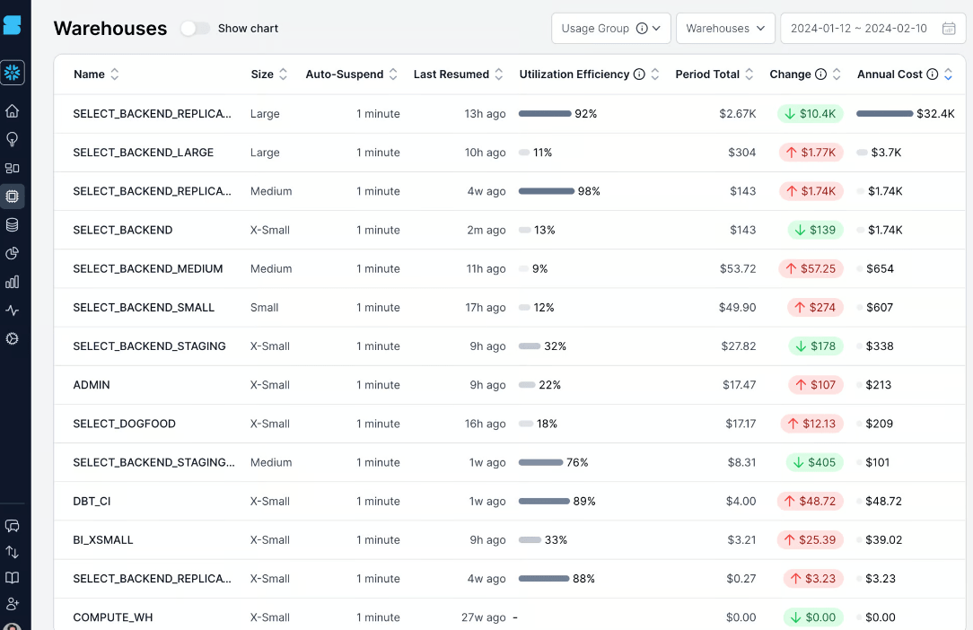973x630 pixels.
Task: Click info icon beside Change header
Action: tap(820, 74)
